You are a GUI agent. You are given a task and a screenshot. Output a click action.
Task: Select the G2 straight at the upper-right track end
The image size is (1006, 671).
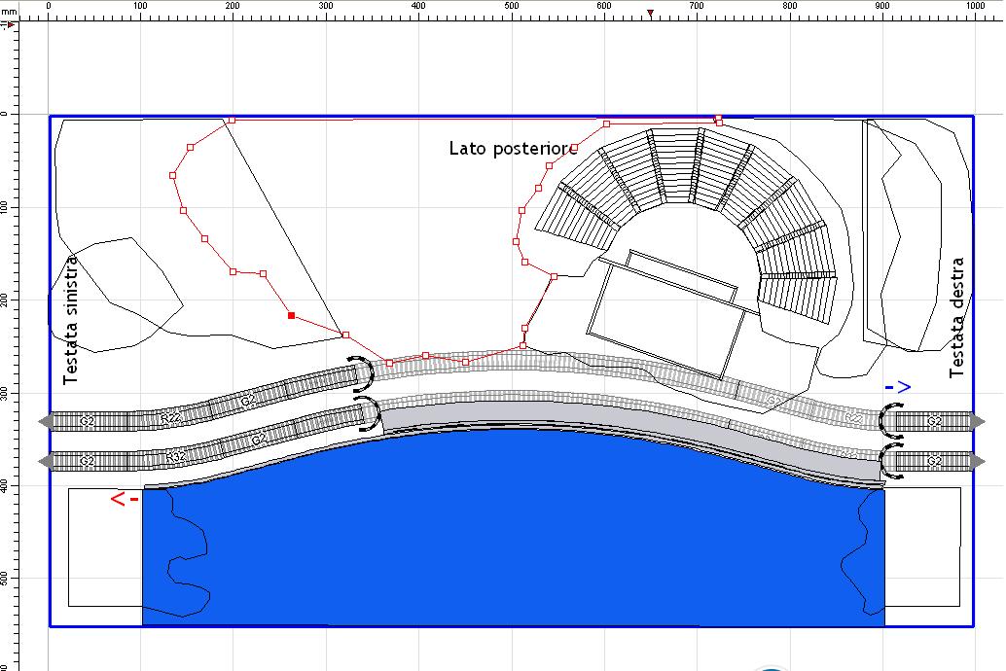pos(934,421)
